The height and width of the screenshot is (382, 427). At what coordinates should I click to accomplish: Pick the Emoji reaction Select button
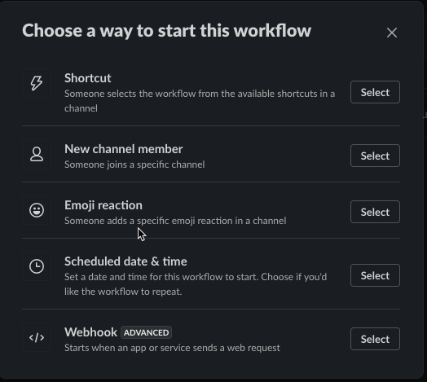point(375,212)
